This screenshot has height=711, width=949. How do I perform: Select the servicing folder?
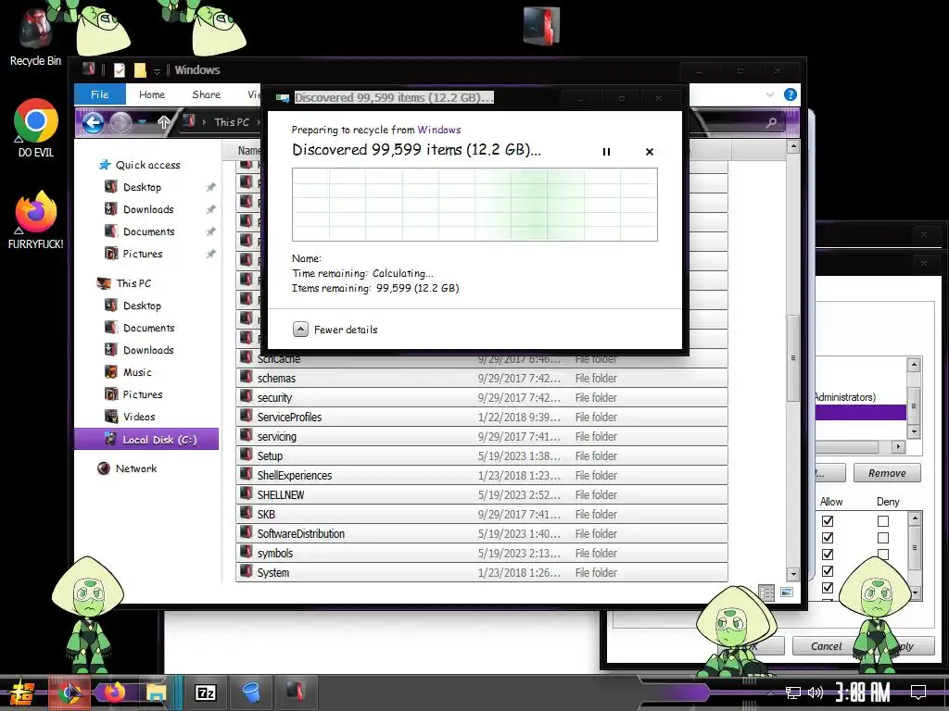[482, 436]
